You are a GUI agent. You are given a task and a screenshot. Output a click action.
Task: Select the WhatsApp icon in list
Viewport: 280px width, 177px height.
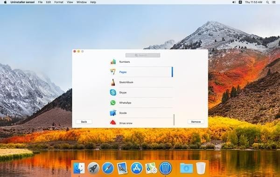coord(113,102)
